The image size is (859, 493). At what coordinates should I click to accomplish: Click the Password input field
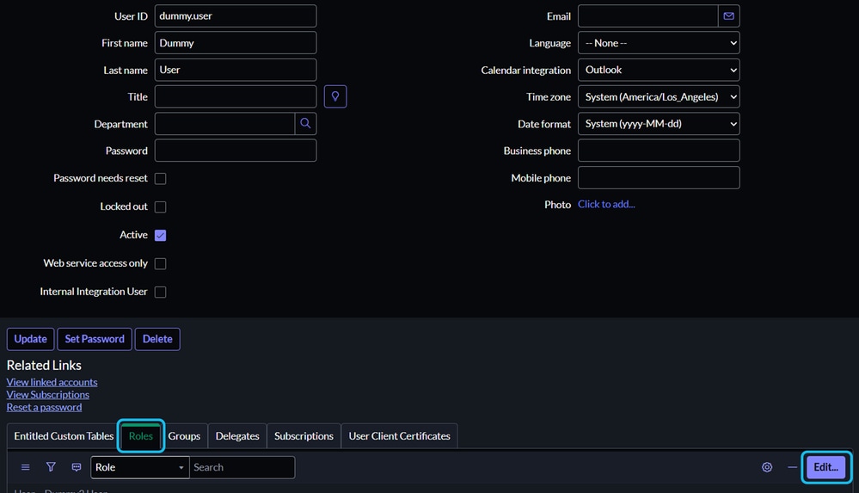[236, 151]
